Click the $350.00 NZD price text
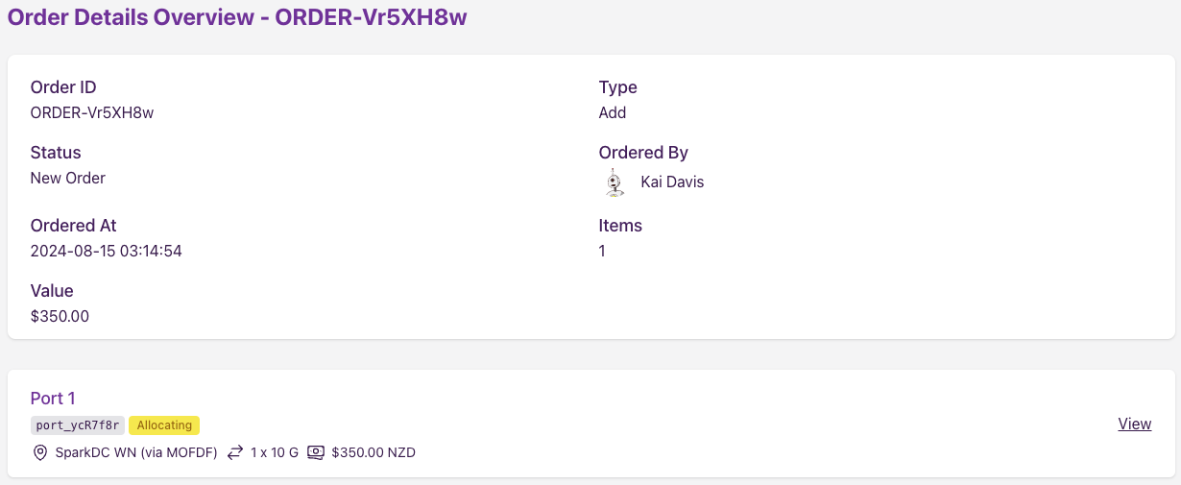1181x485 pixels. 374,452
